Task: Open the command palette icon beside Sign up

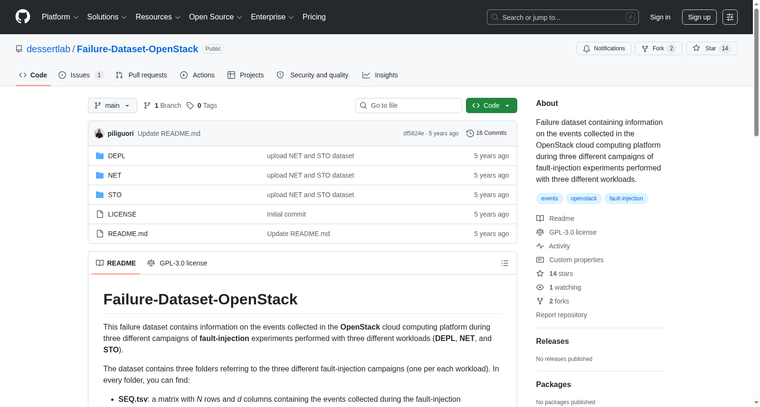Action: [730, 17]
